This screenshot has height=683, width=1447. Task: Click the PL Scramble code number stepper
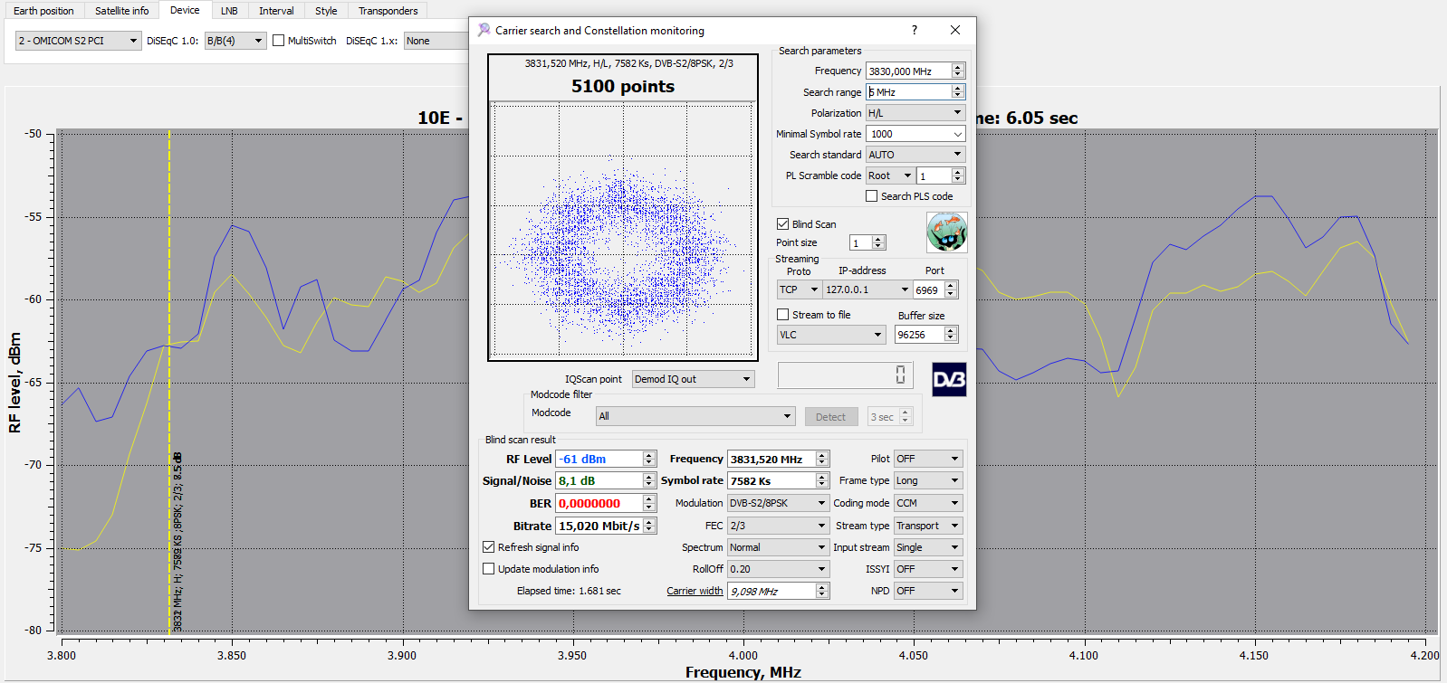[958, 175]
